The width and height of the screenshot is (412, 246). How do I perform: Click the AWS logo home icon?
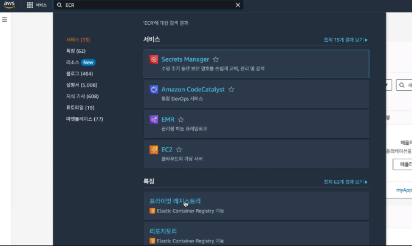9,5
